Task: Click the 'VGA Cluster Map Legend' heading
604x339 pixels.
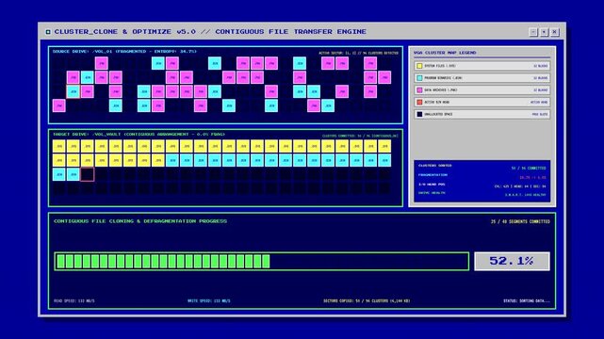Action: coord(445,53)
